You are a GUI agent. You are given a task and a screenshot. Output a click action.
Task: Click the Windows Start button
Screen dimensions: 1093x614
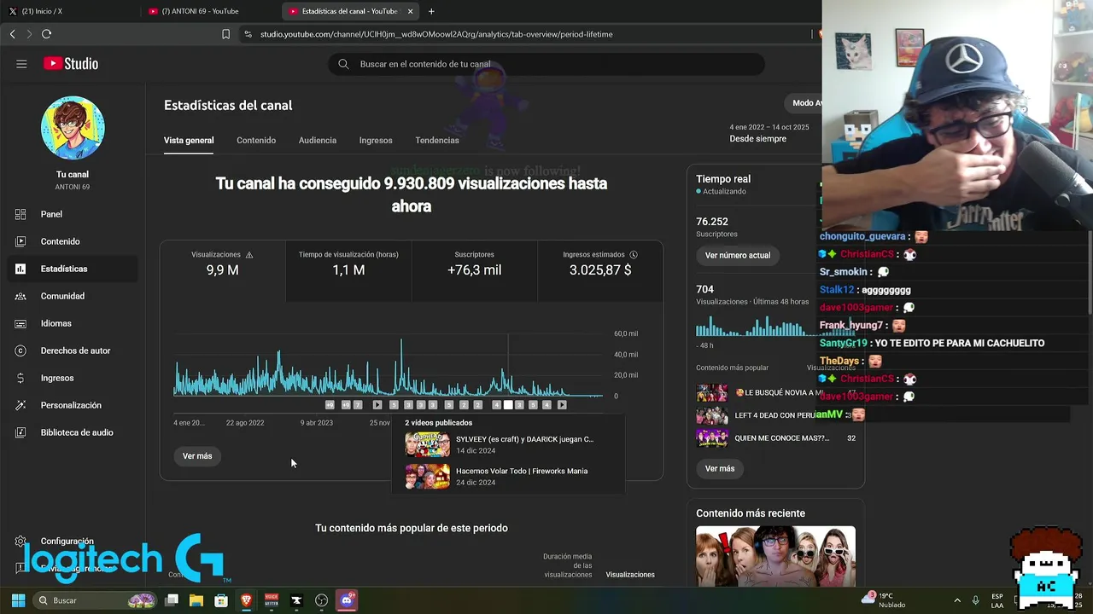point(18,600)
